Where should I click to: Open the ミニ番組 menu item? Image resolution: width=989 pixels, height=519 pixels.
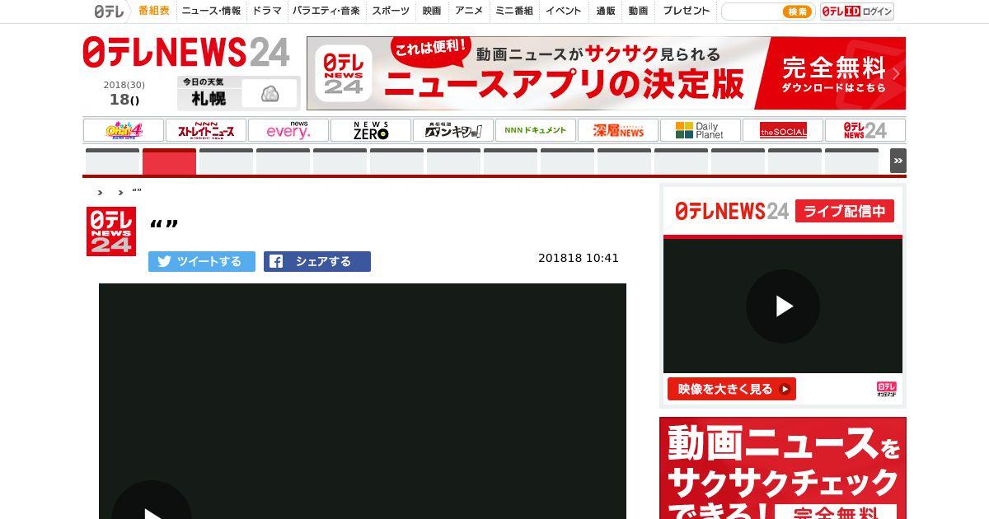tap(514, 11)
